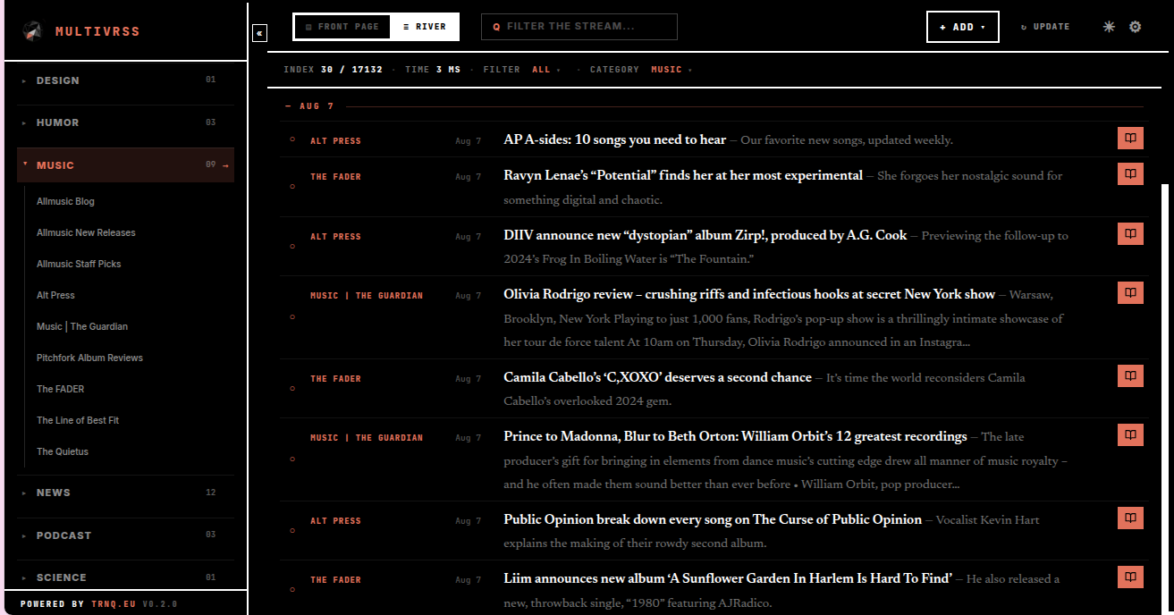Select Allmusic Staff Picks feed

tap(79, 265)
